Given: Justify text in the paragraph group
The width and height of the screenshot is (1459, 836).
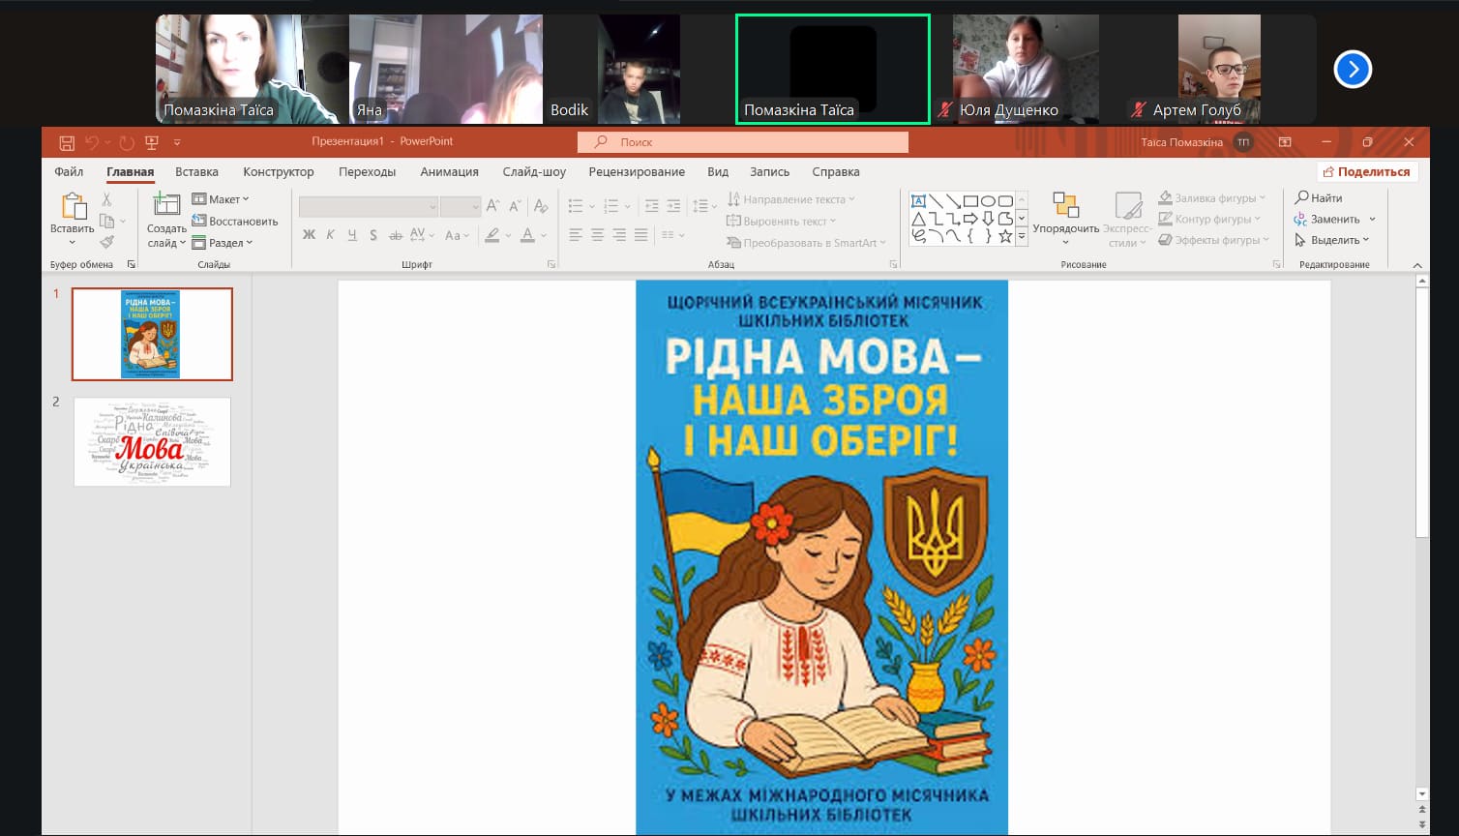Looking at the screenshot, I should coord(640,235).
